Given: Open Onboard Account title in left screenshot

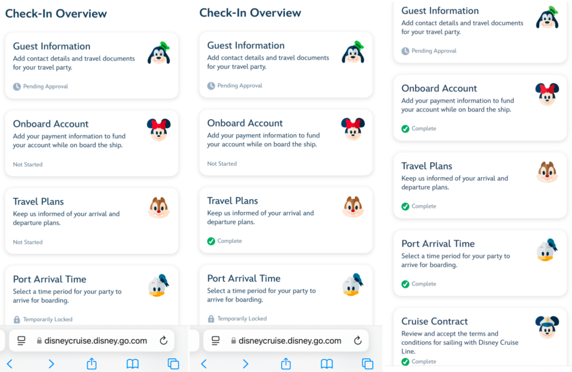Looking at the screenshot, I should pyautogui.click(x=51, y=124).
